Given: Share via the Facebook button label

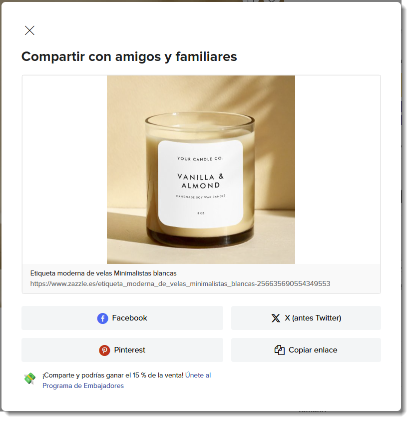Looking at the screenshot, I should (129, 318).
